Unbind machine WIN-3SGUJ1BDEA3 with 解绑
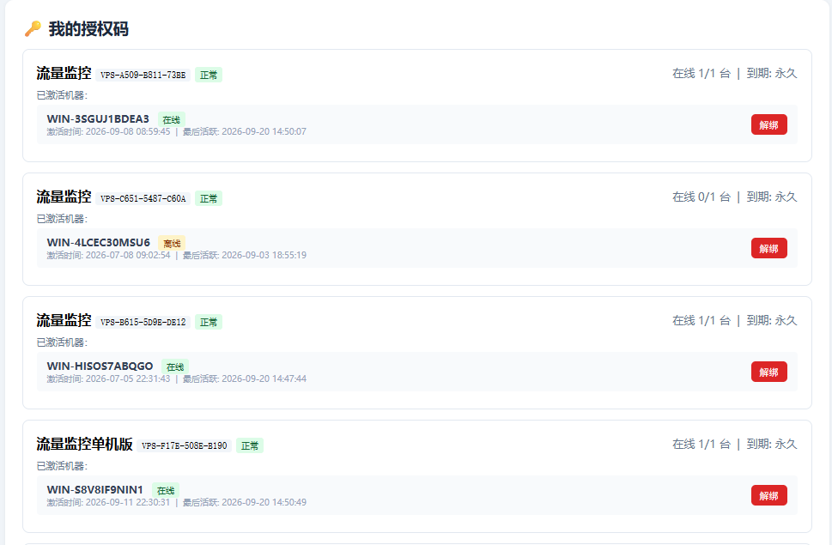This screenshot has height=545, width=832. pyautogui.click(x=768, y=124)
